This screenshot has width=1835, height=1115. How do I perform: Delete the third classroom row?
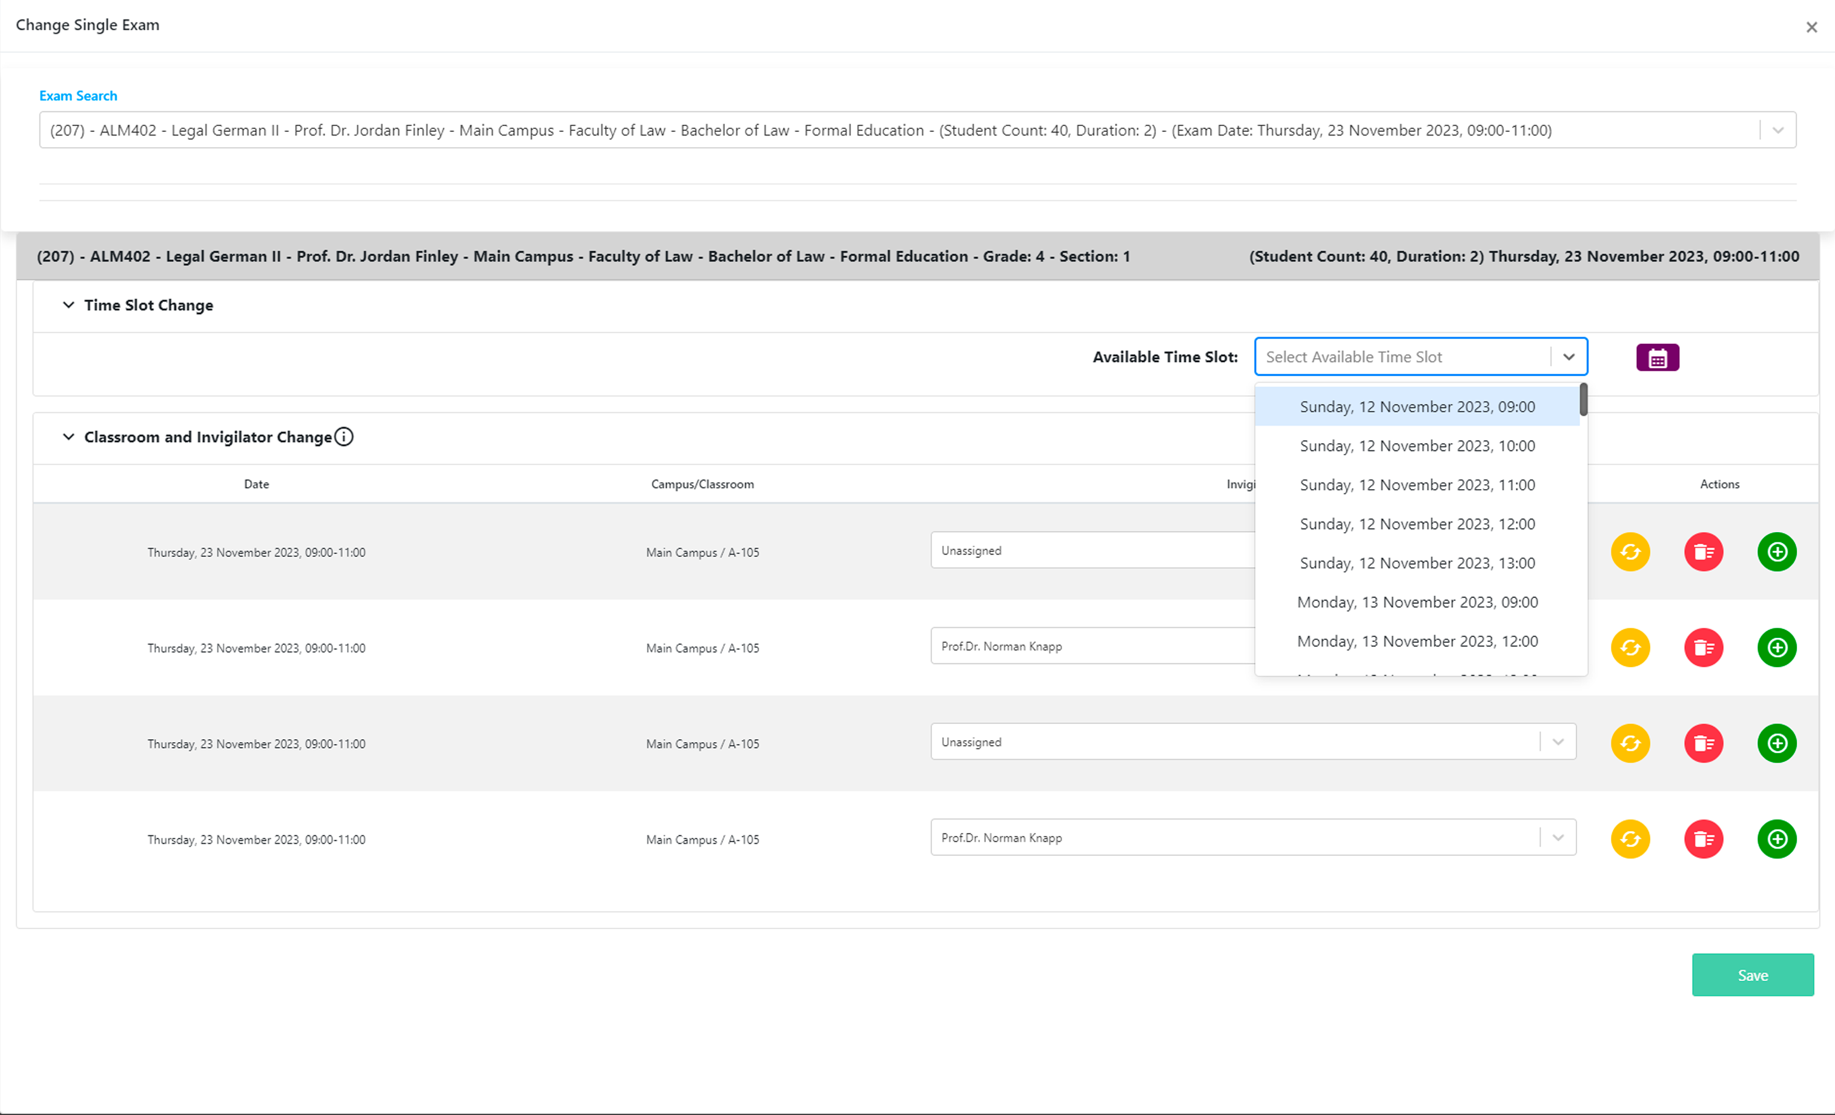[1703, 743]
